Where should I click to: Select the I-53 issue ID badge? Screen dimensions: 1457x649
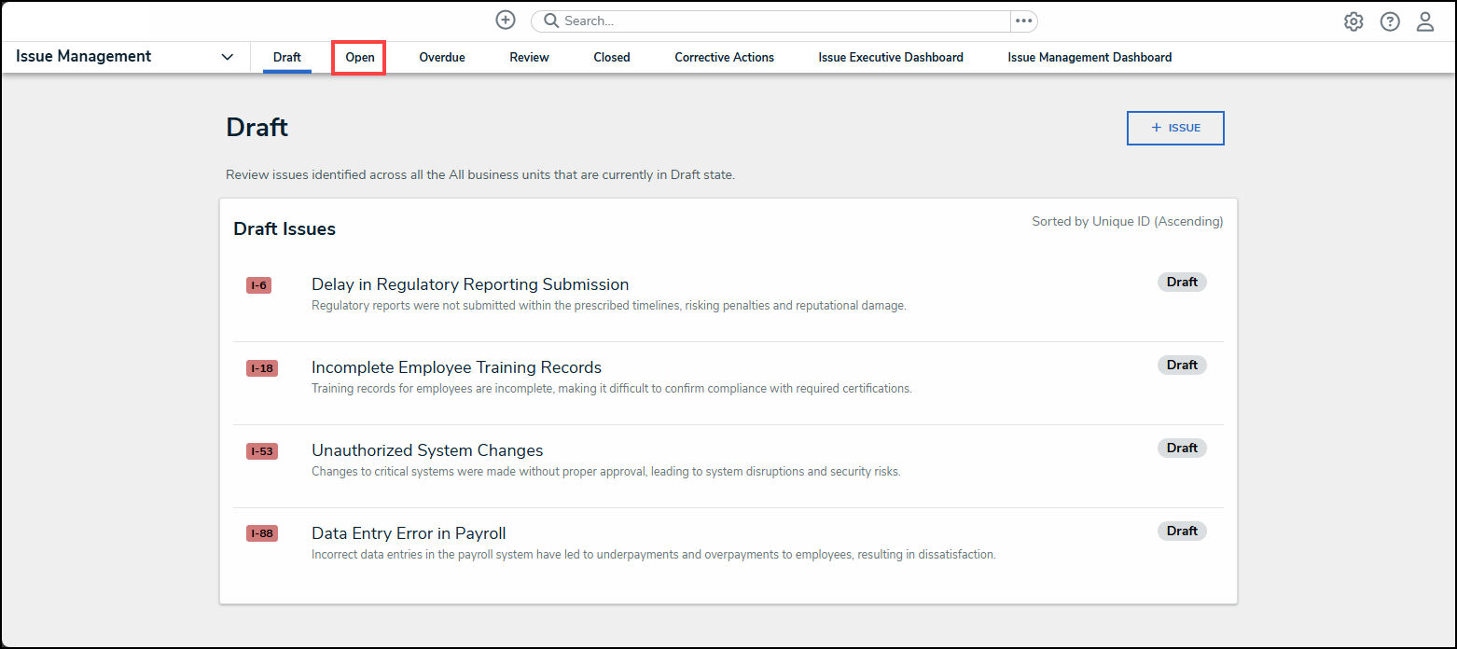[x=262, y=451]
